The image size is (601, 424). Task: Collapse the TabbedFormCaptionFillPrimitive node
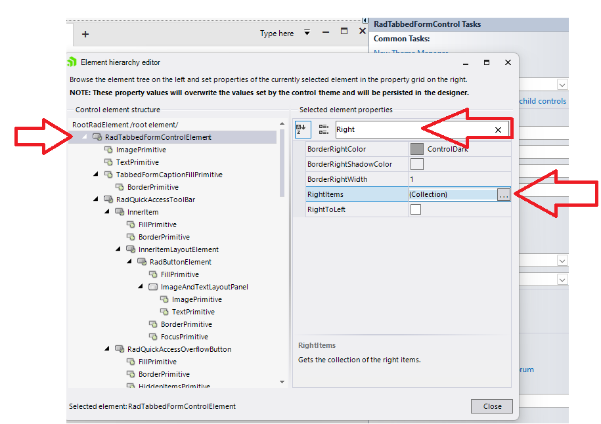click(96, 175)
